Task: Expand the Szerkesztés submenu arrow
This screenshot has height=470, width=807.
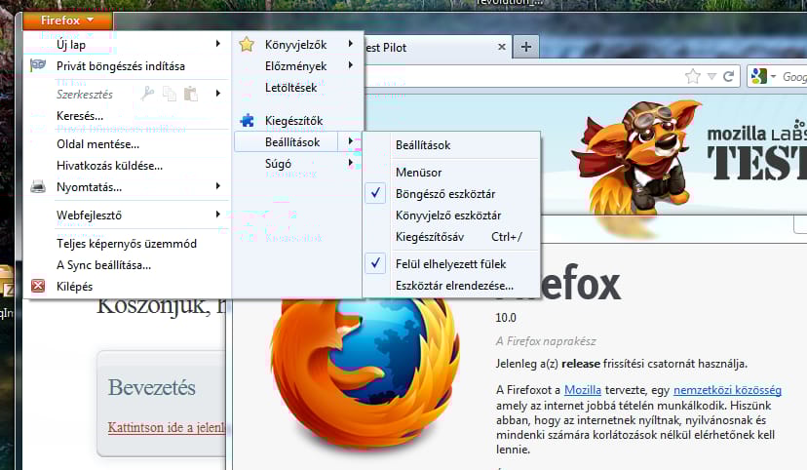Action: click(218, 94)
